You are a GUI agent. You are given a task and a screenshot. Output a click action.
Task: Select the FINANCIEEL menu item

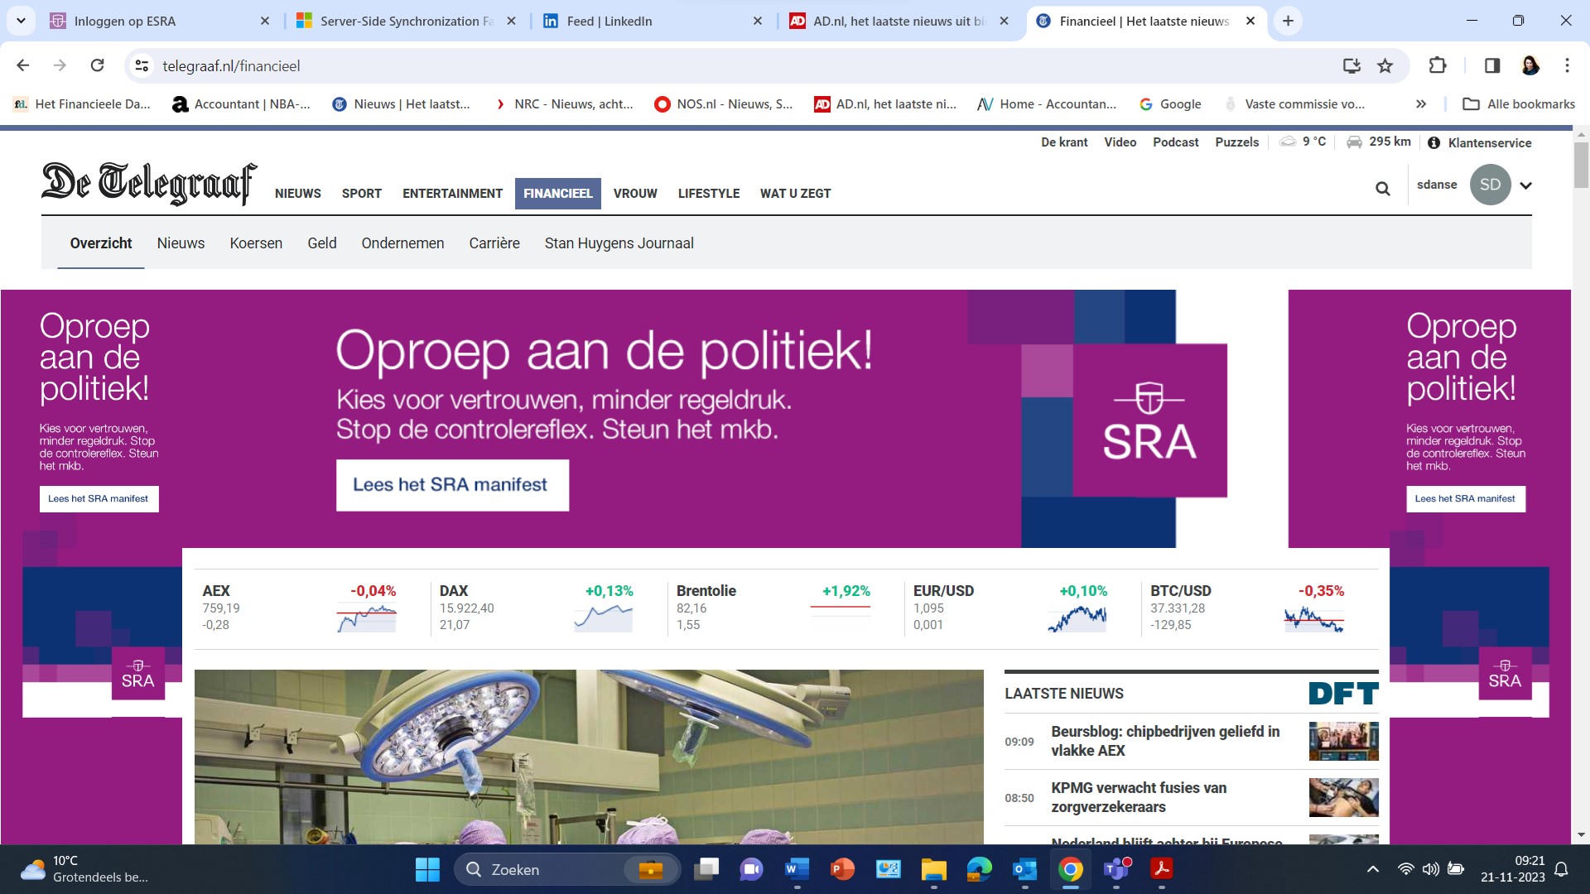(558, 194)
